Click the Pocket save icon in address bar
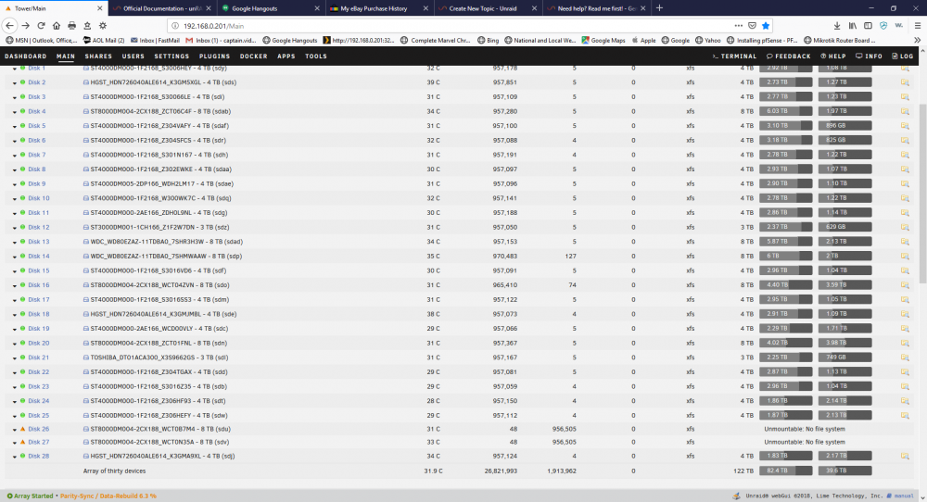This screenshot has width=927, height=502. click(752, 26)
